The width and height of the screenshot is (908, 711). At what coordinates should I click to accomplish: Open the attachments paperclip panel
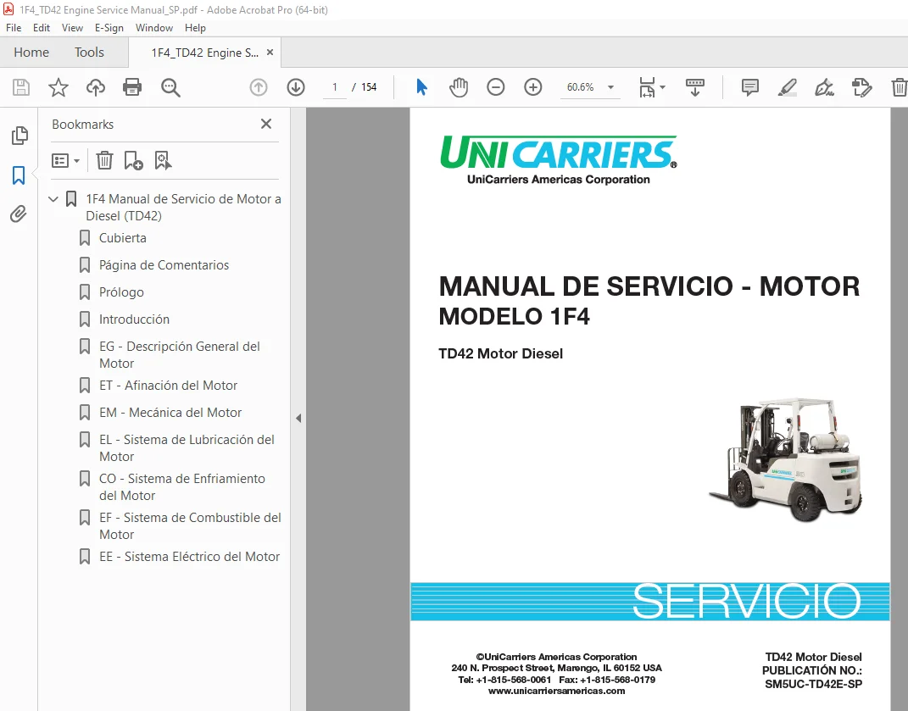coord(19,214)
